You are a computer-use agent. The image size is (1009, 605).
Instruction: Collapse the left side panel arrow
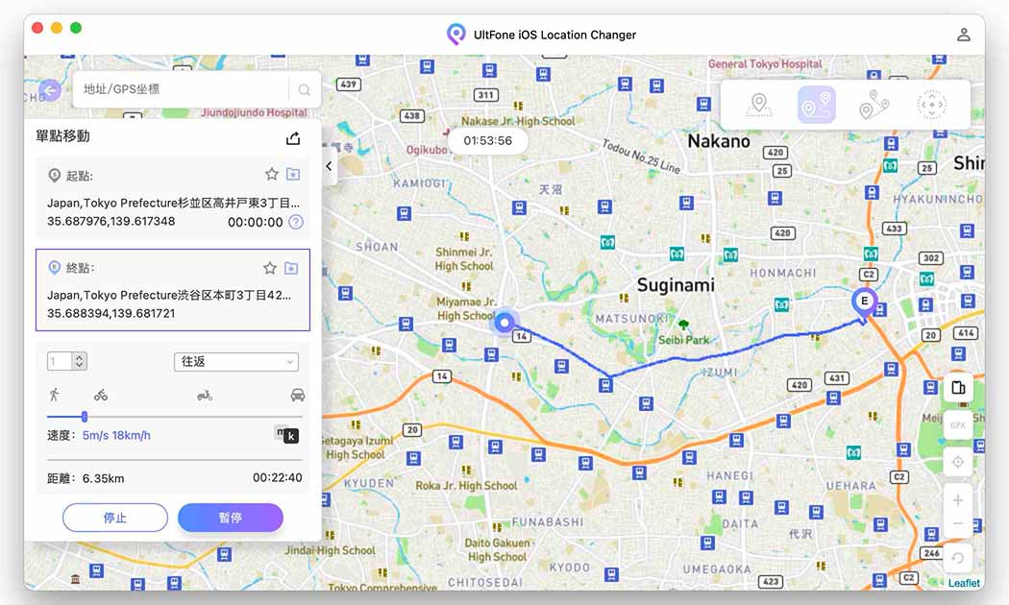point(330,166)
